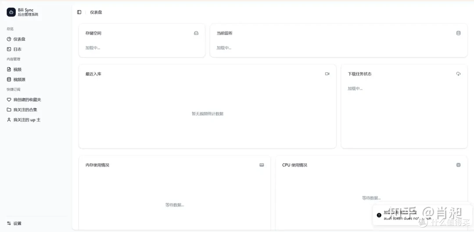Click 加载中... in 存储空间 card
474x232 pixels.
pos(93,48)
